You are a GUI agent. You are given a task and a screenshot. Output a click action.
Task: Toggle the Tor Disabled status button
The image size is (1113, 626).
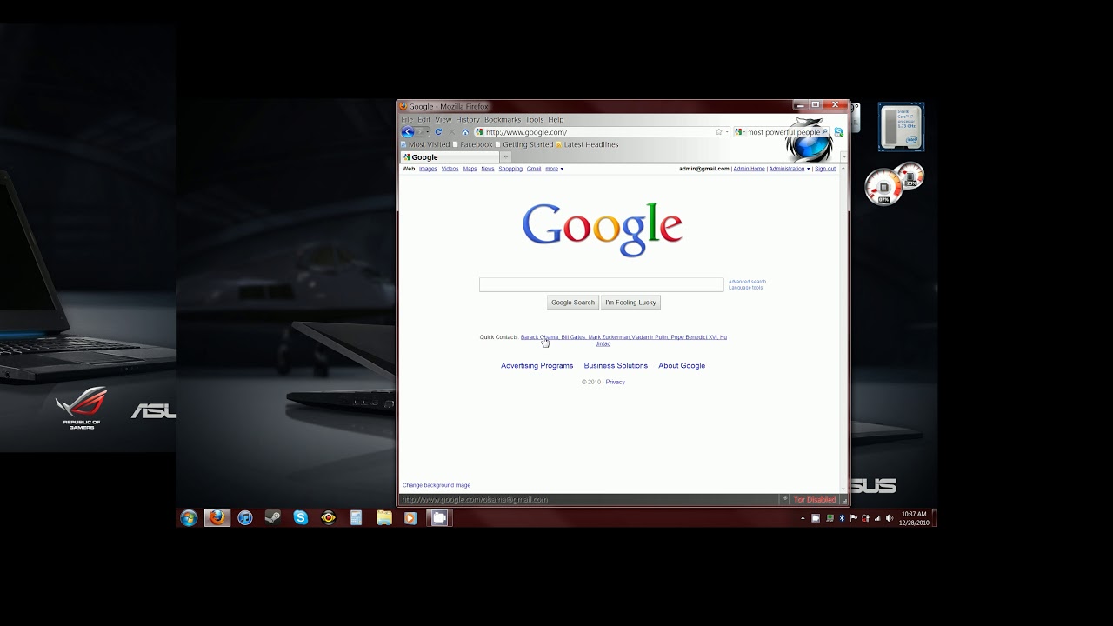(x=815, y=500)
